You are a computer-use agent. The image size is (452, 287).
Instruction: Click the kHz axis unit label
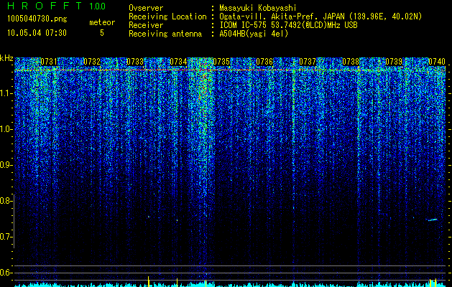click(x=6, y=58)
